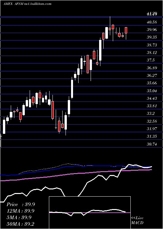Image resolution: width=163 pixels, height=229 pixels.
Task: Select the 39.96 price axis label
Action: pos(152,30)
